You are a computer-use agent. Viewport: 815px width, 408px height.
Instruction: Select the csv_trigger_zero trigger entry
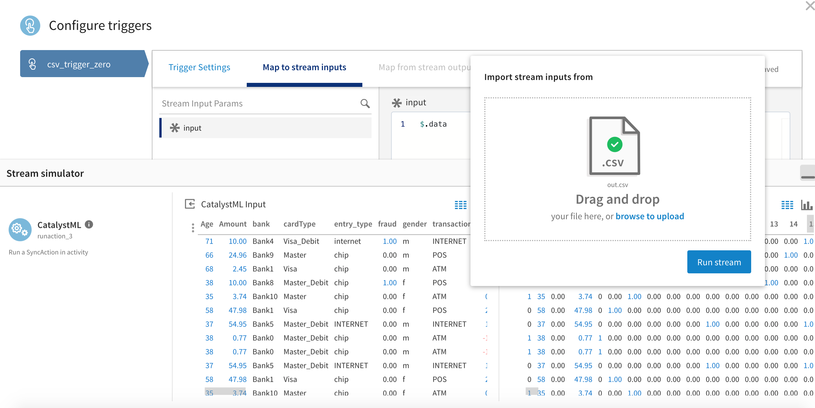click(x=79, y=64)
